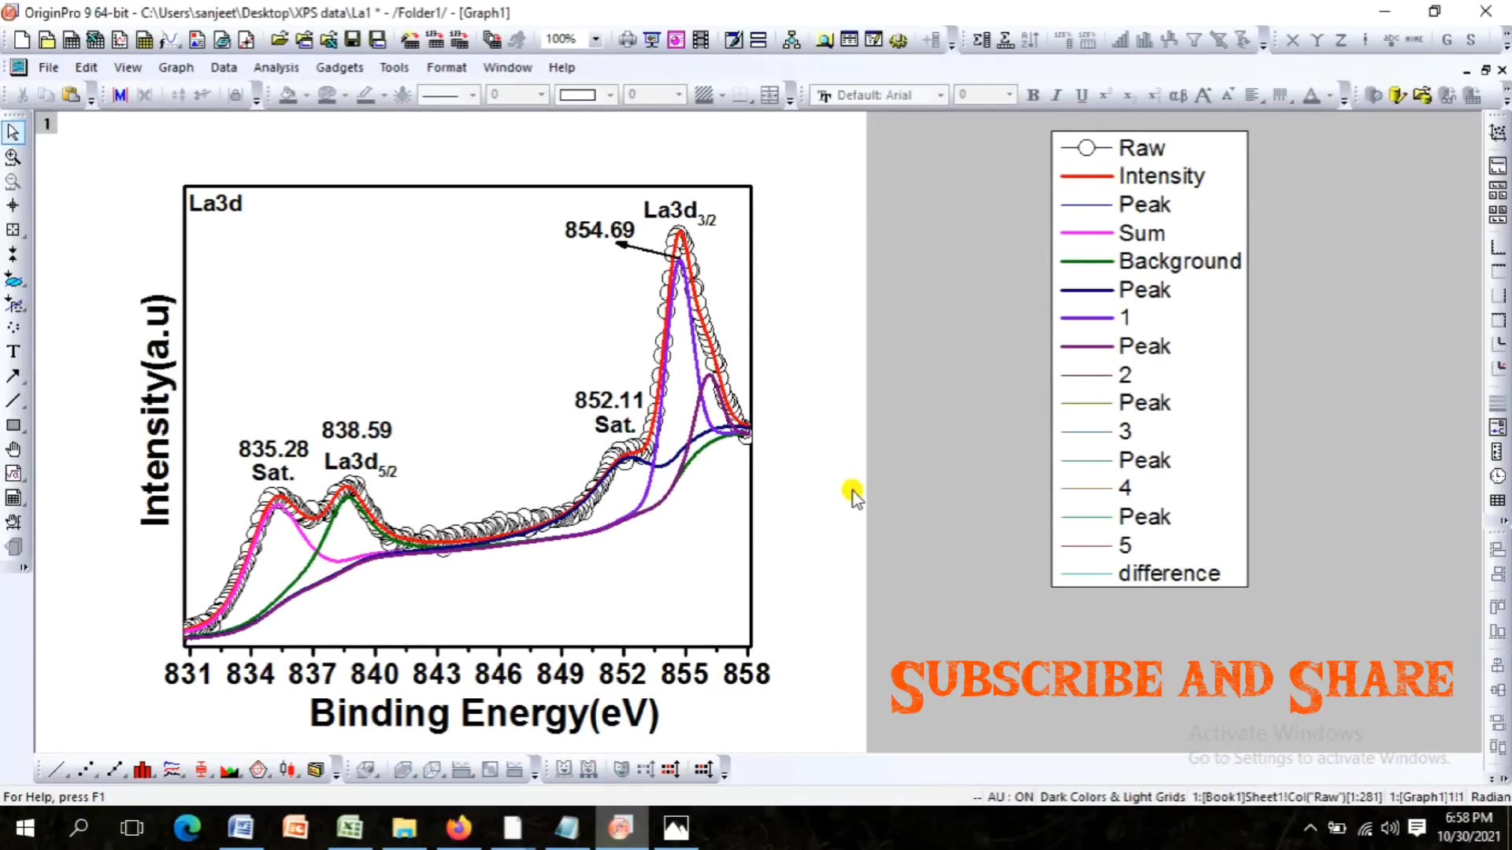Open the zoom level 100% dropdown
1512x850 pixels.
(x=595, y=39)
